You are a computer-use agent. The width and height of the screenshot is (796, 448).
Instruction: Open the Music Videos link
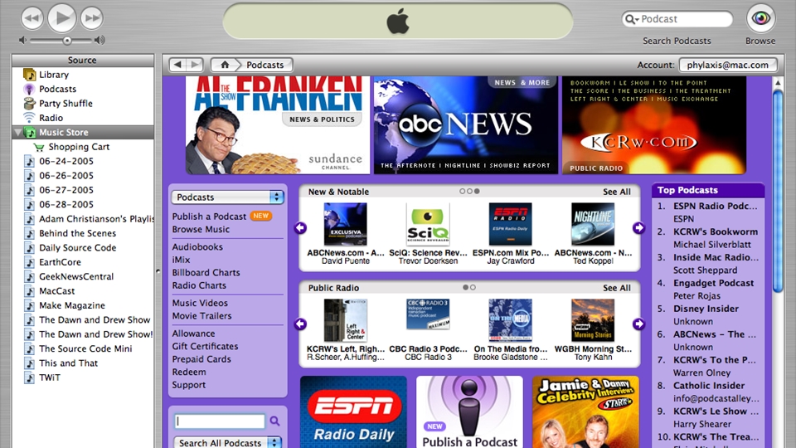200,304
